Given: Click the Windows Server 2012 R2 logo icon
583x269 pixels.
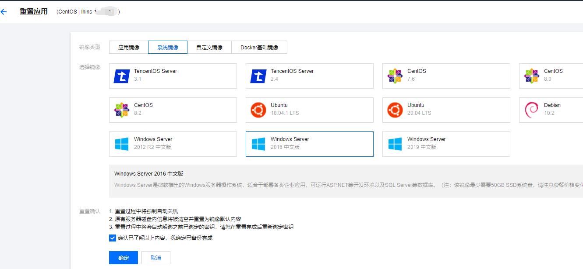Looking at the screenshot, I should 122,144.
